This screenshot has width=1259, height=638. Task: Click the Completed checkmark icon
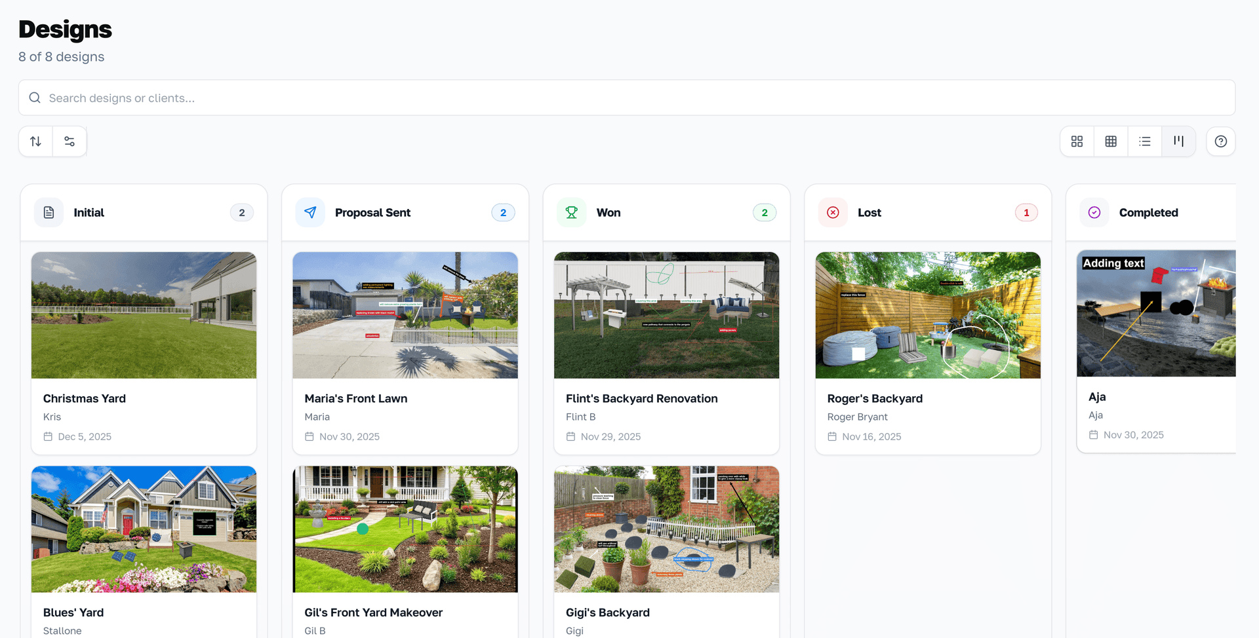pos(1094,213)
